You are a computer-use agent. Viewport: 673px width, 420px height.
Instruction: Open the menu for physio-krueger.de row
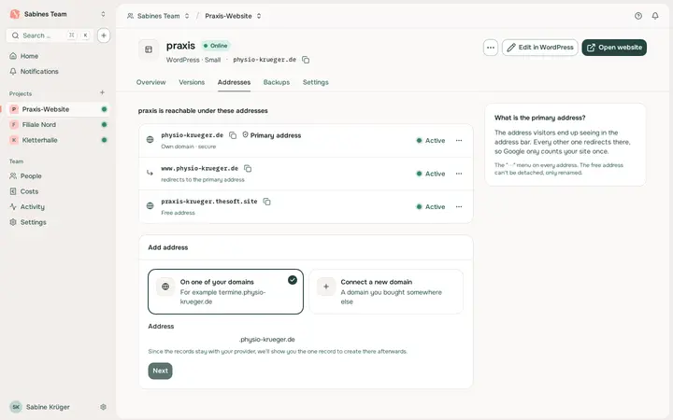(x=459, y=141)
